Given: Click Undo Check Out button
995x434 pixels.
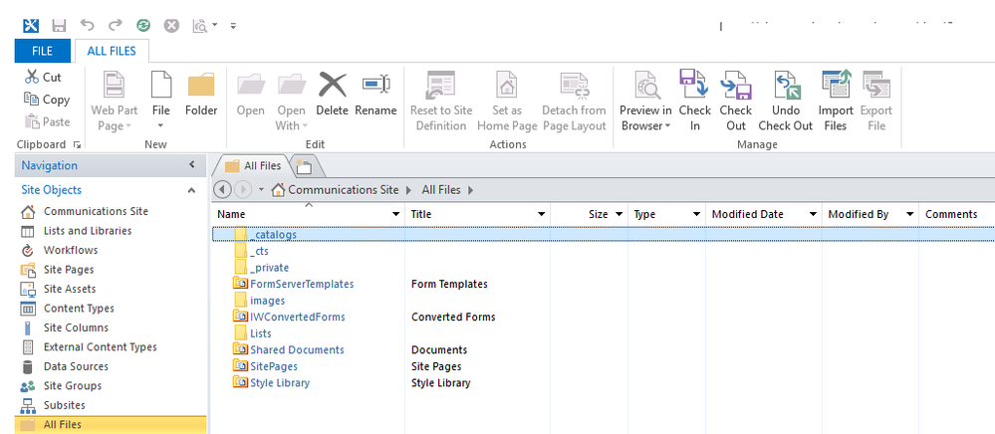Looking at the screenshot, I should click(786, 102).
